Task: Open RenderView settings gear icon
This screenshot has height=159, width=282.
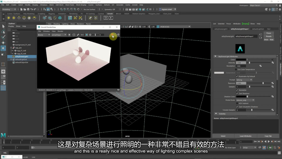Action: [x=118, y=35]
